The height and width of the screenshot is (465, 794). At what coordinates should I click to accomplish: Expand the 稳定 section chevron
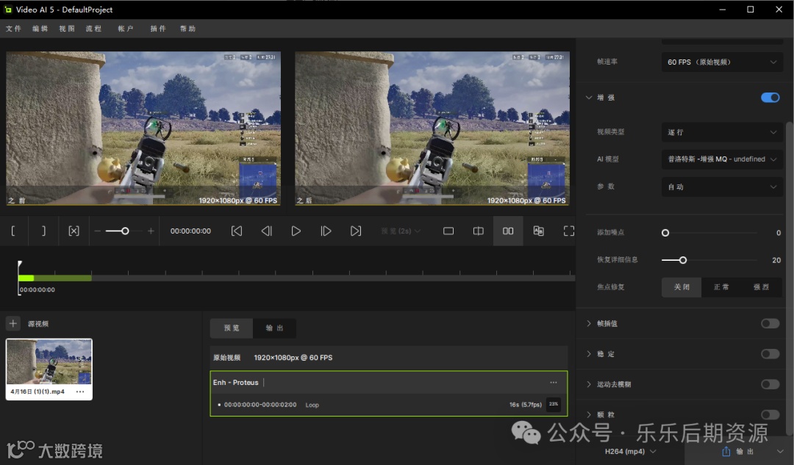click(x=588, y=353)
